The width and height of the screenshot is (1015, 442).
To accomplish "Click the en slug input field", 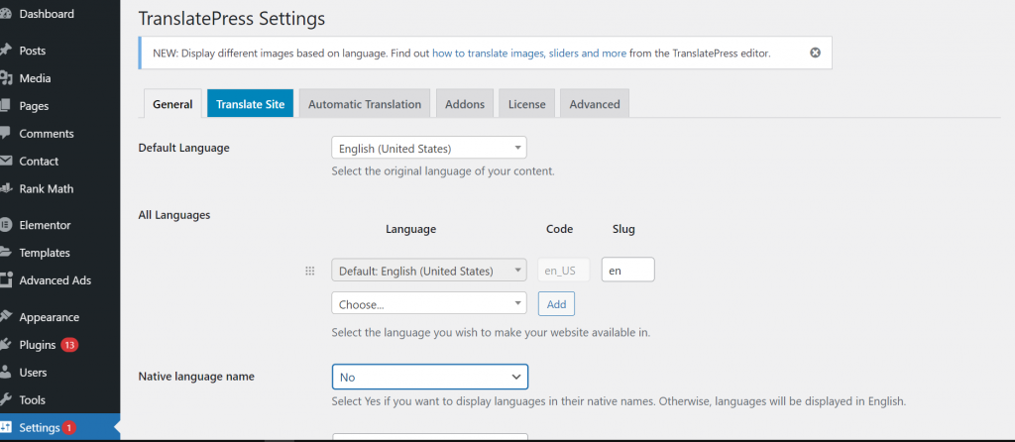I will pyautogui.click(x=627, y=270).
